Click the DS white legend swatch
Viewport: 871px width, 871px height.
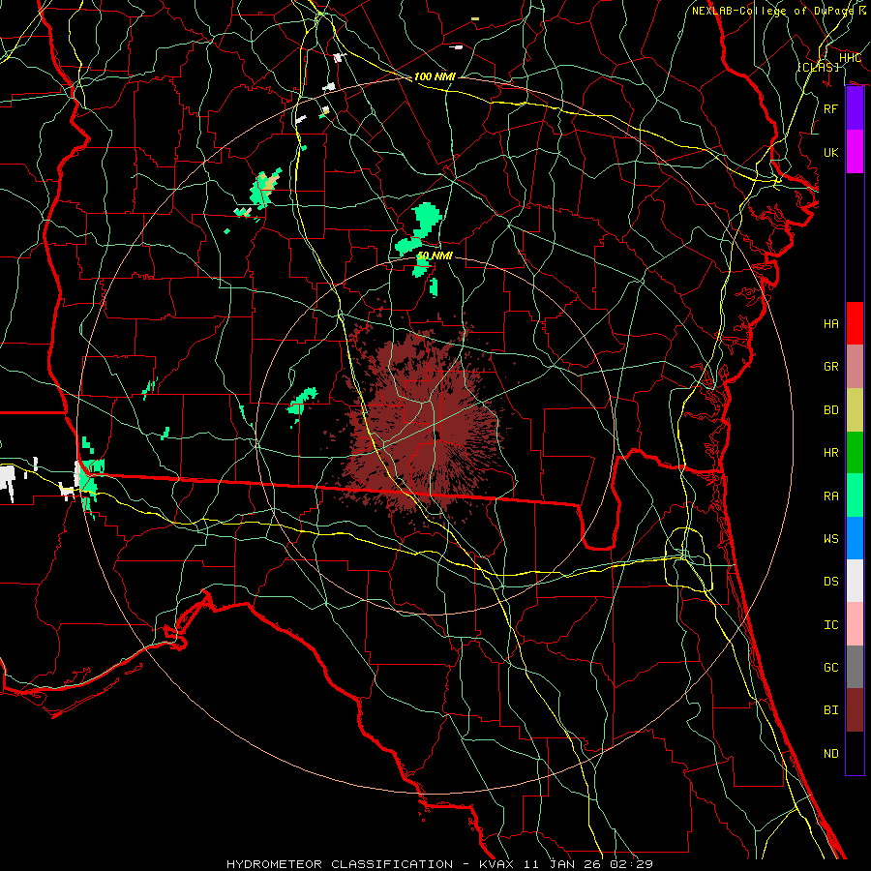pyautogui.click(x=855, y=581)
